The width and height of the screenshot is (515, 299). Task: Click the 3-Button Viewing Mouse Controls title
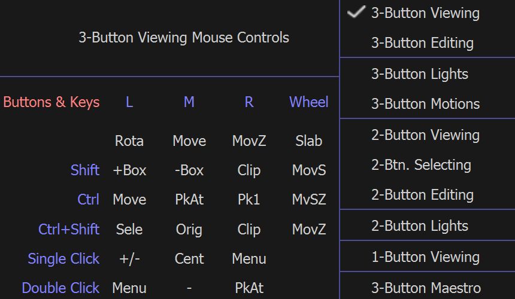(x=184, y=38)
